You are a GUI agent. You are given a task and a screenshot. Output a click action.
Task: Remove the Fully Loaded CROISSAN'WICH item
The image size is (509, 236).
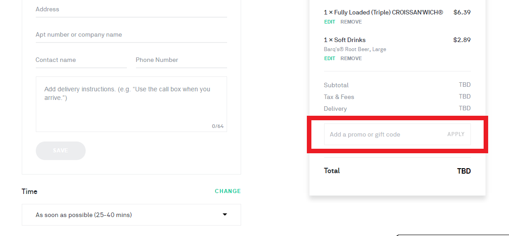[351, 22]
